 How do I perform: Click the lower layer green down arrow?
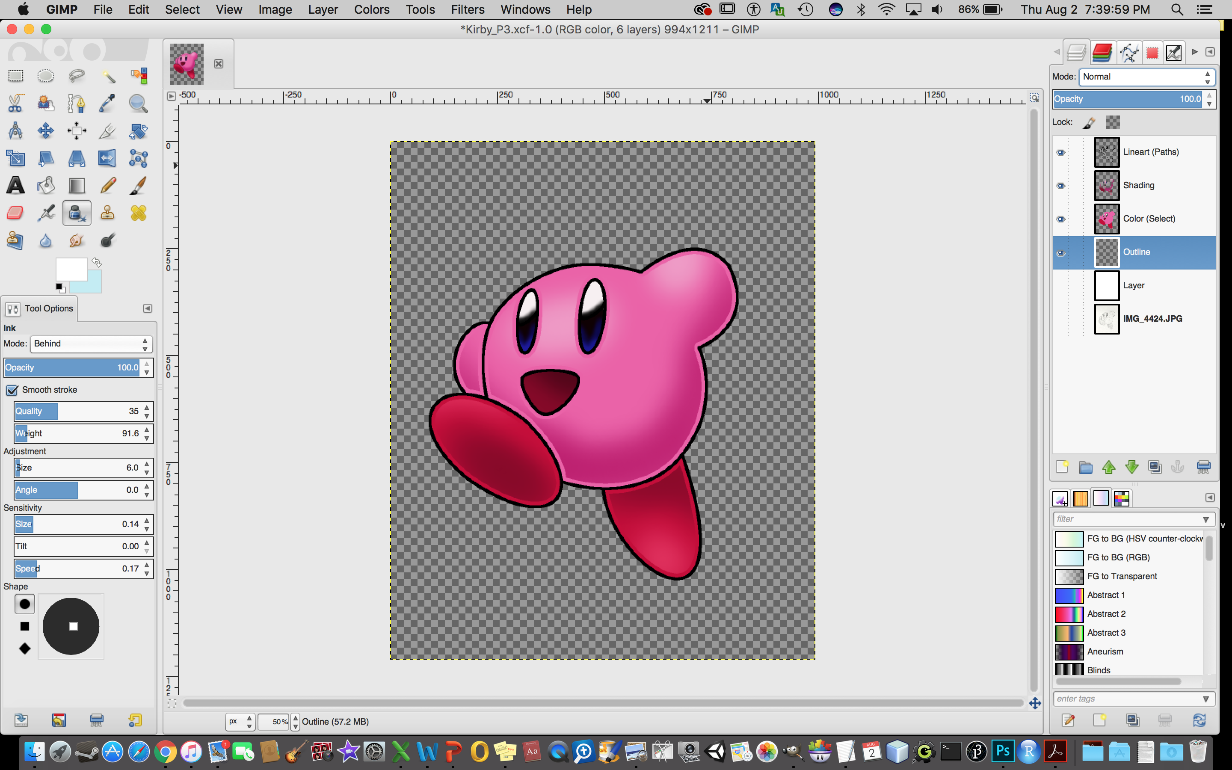pyautogui.click(x=1131, y=467)
